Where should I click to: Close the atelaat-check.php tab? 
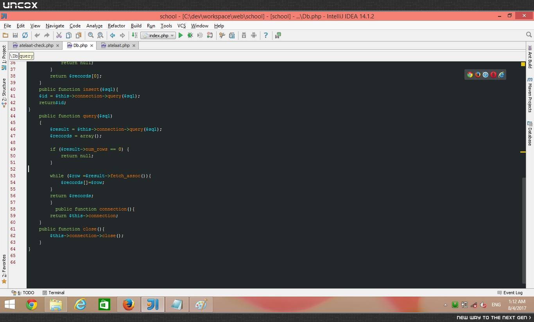57,45
